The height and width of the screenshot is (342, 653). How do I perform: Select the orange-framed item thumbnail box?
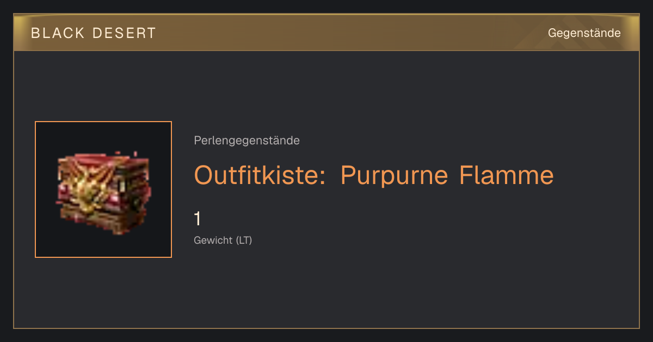point(103,189)
